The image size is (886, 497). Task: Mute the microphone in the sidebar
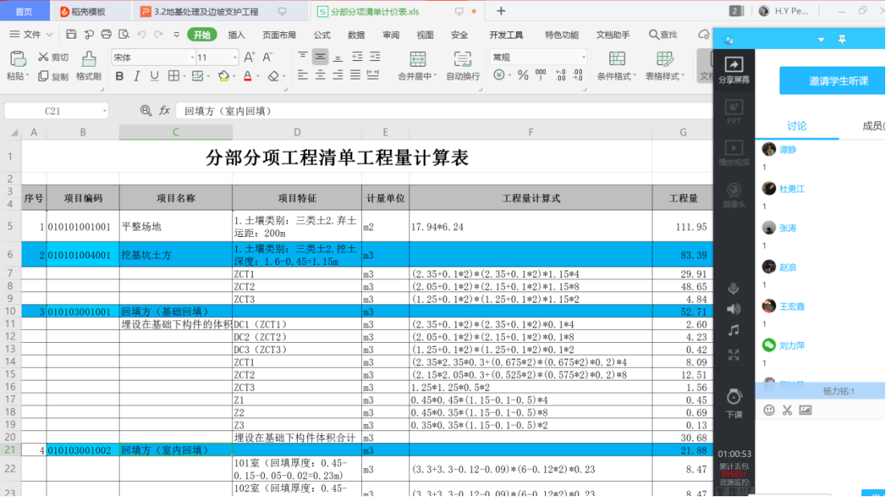tap(734, 288)
